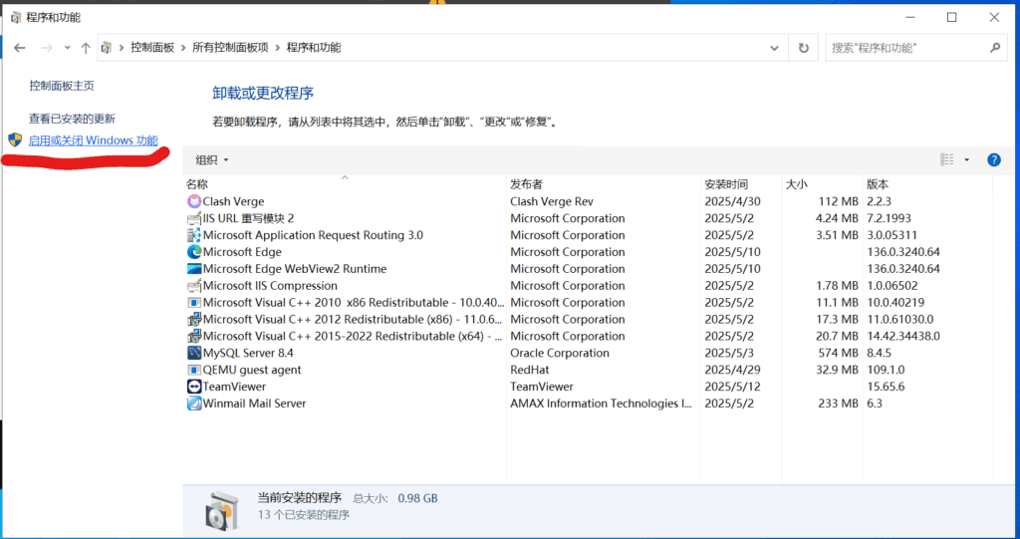Click the view layout icon in toolbar

(947, 160)
